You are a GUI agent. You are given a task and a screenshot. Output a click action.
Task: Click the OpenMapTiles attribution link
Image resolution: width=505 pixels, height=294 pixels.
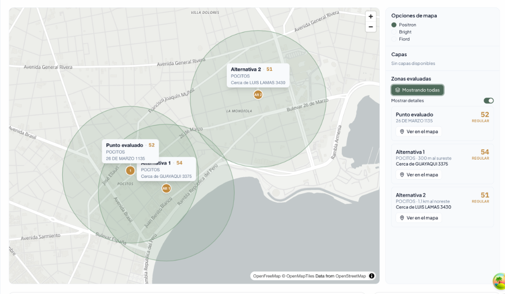pos(300,276)
